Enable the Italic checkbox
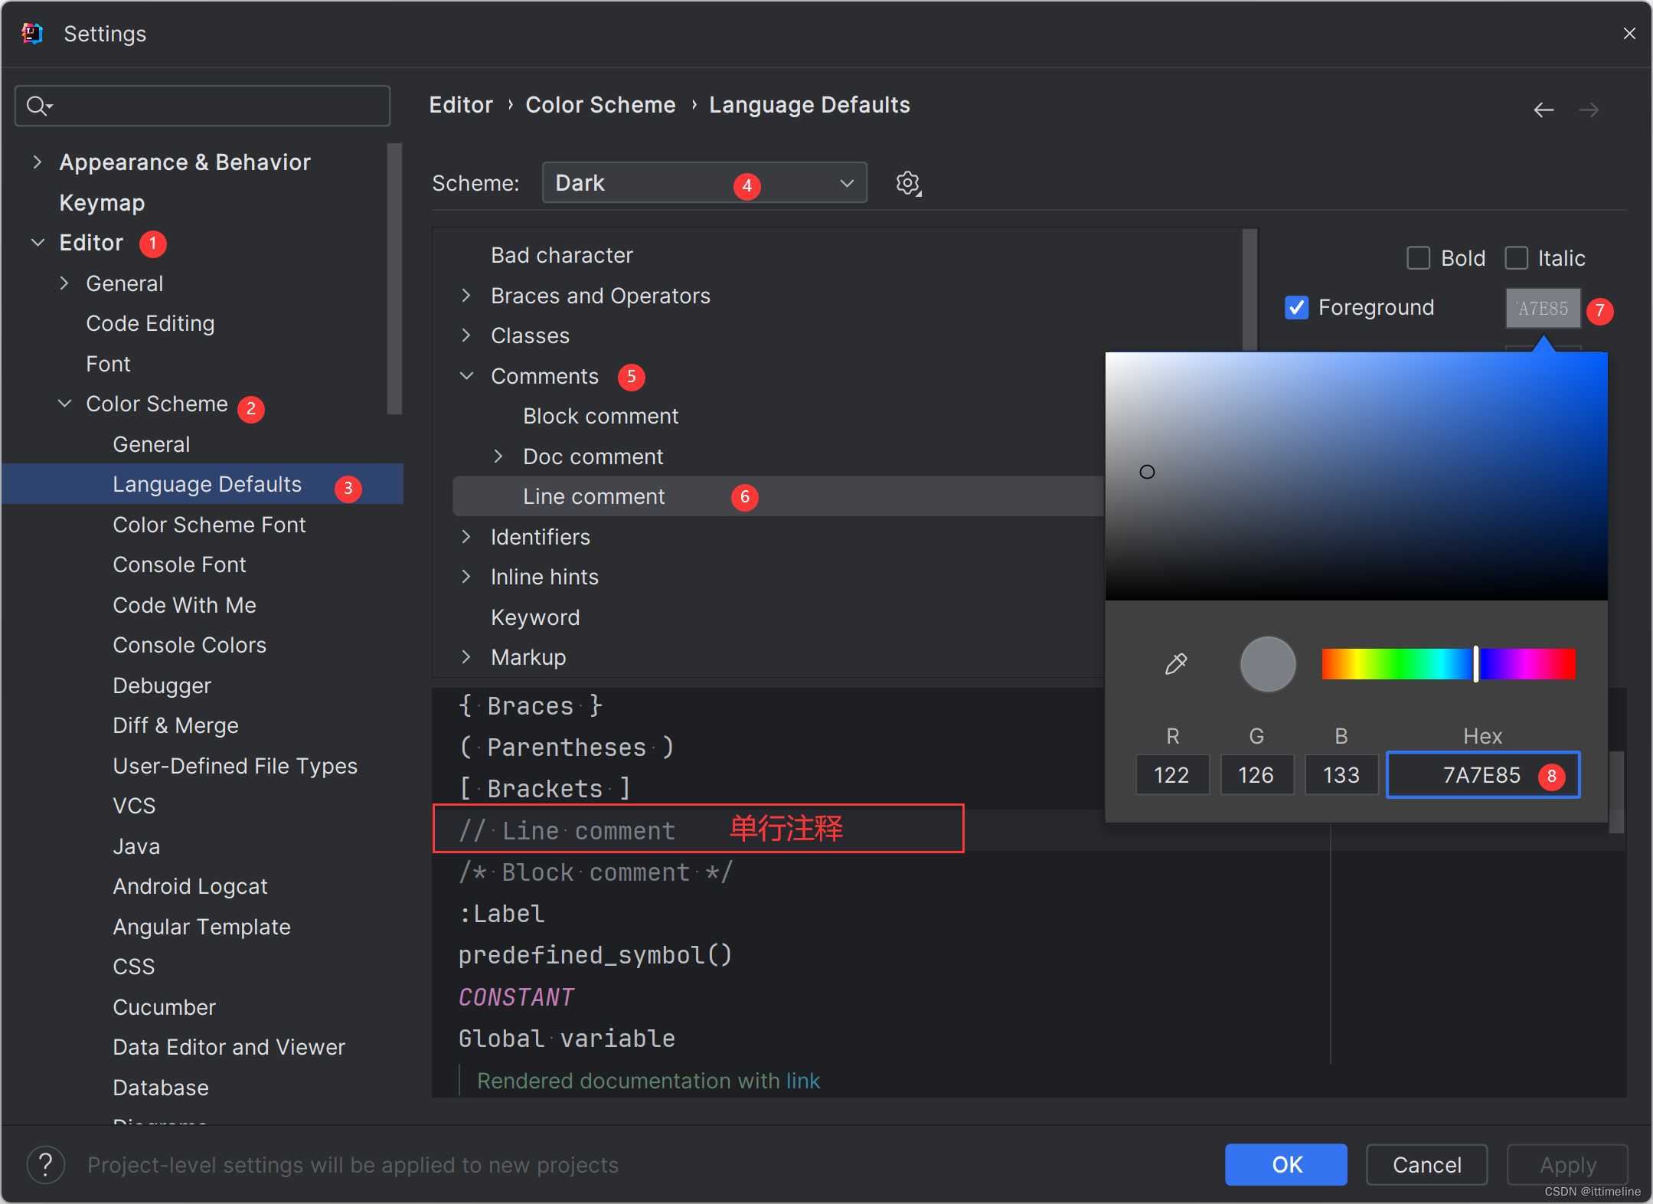Image resolution: width=1653 pixels, height=1204 pixels. pos(1516,258)
